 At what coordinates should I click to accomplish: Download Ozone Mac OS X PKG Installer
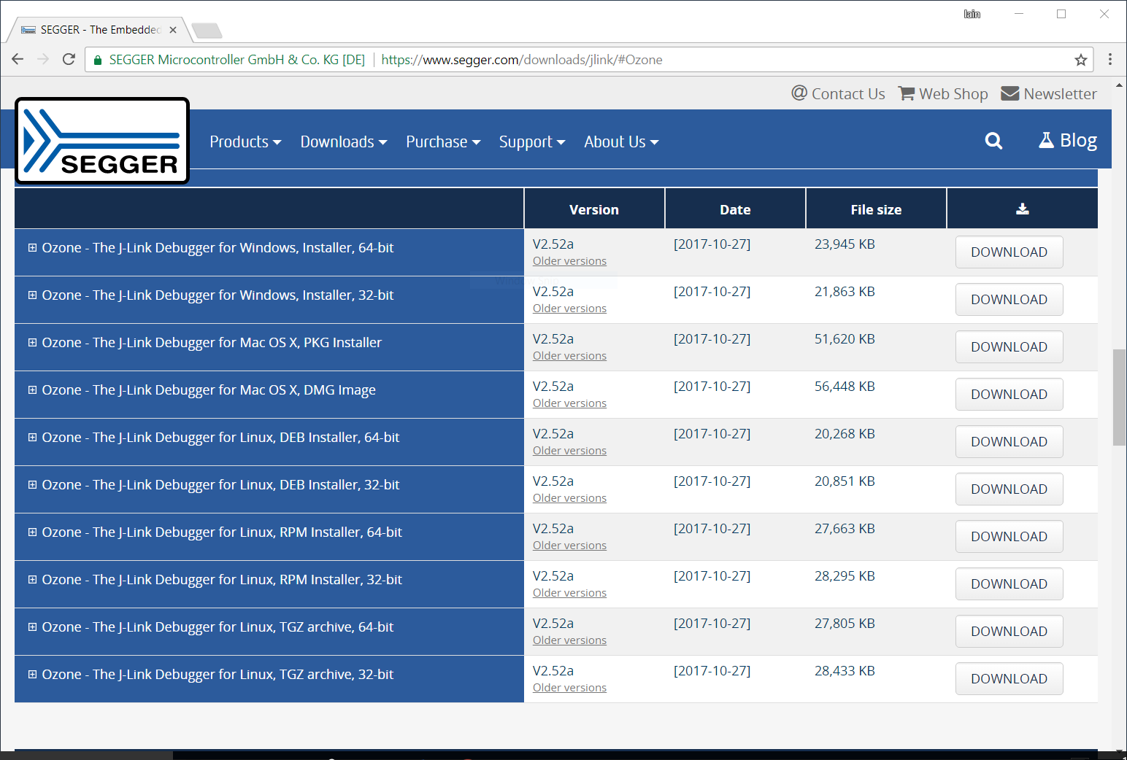tap(1009, 347)
